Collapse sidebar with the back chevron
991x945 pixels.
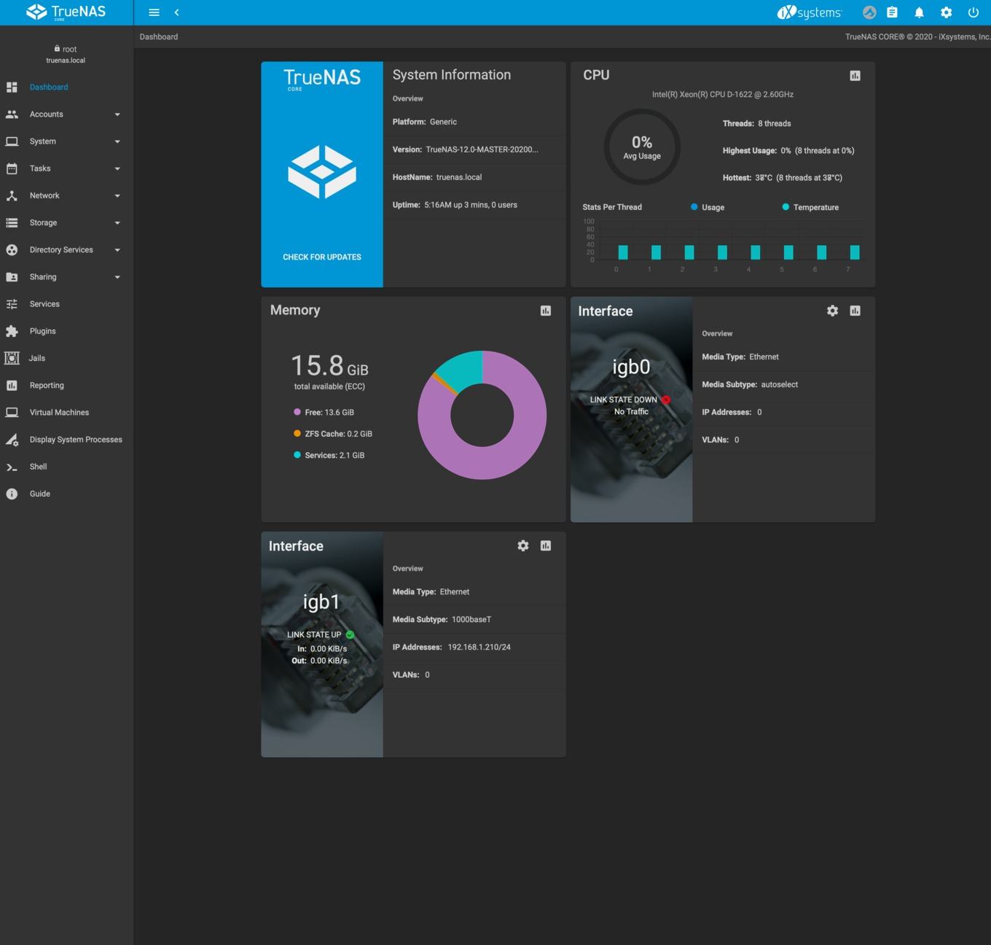click(176, 12)
